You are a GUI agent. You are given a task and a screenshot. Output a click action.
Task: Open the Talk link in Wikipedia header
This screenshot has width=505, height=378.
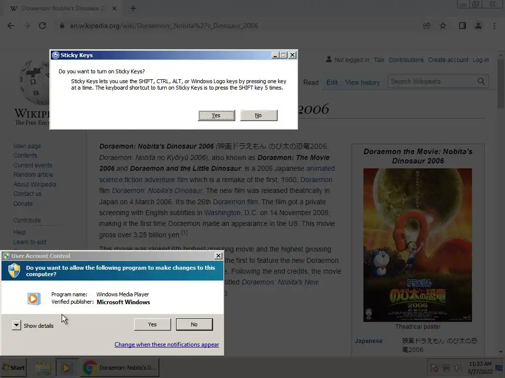pos(379,60)
